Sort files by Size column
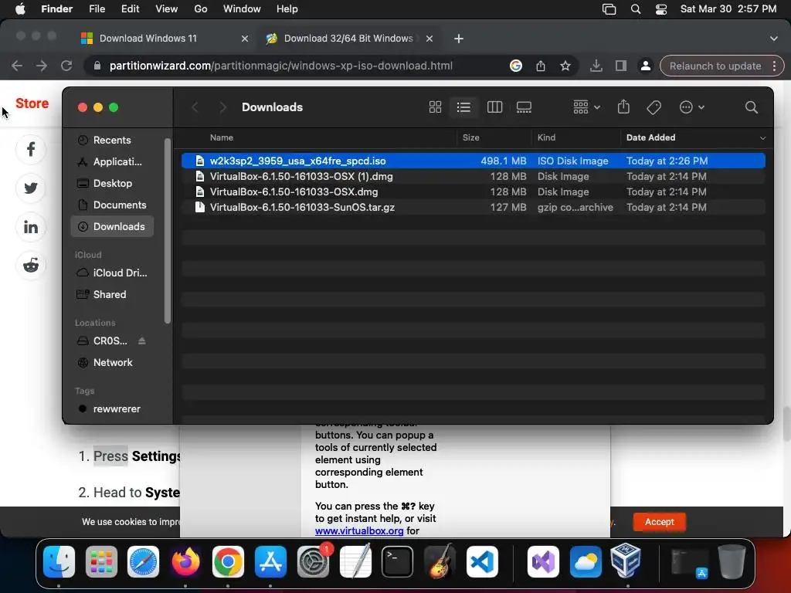 tap(470, 137)
